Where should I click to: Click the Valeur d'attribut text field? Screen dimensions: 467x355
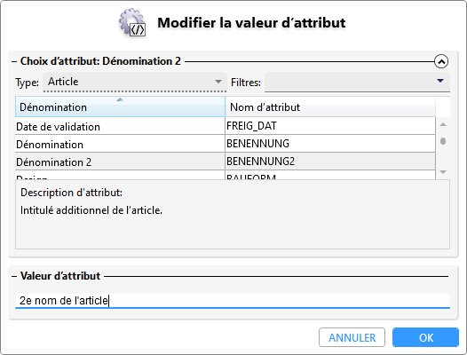click(x=233, y=301)
